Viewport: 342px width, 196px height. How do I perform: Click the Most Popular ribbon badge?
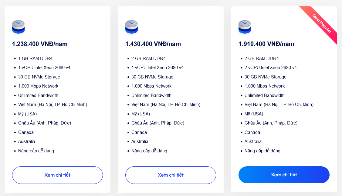click(321, 23)
